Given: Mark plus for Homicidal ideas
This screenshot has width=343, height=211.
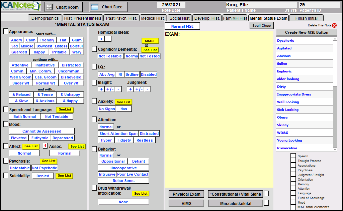Looking at the screenshot, I should [101, 39].
